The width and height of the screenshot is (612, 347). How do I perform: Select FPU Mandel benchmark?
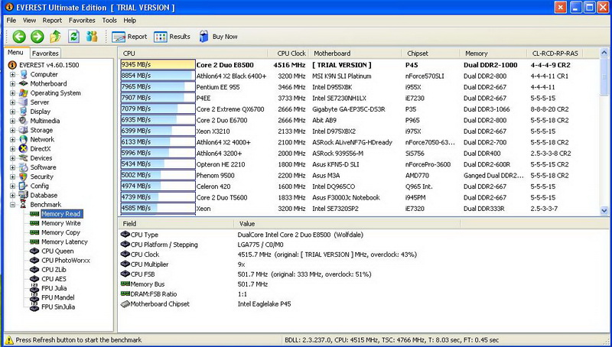58,297
